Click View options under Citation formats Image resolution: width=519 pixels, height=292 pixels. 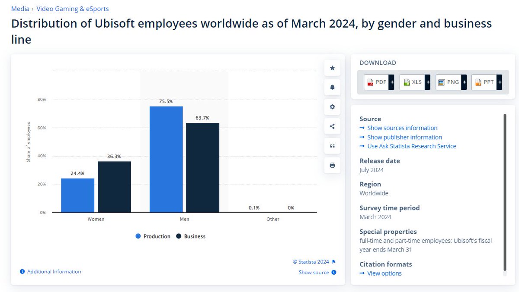coord(384,273)
